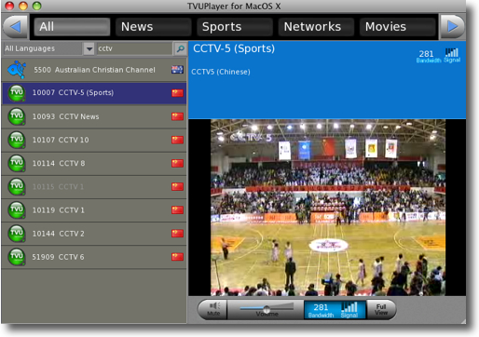Click TVU icon beside 51909 CCTV 6
479x337 pixels.
tap(17, 257)
